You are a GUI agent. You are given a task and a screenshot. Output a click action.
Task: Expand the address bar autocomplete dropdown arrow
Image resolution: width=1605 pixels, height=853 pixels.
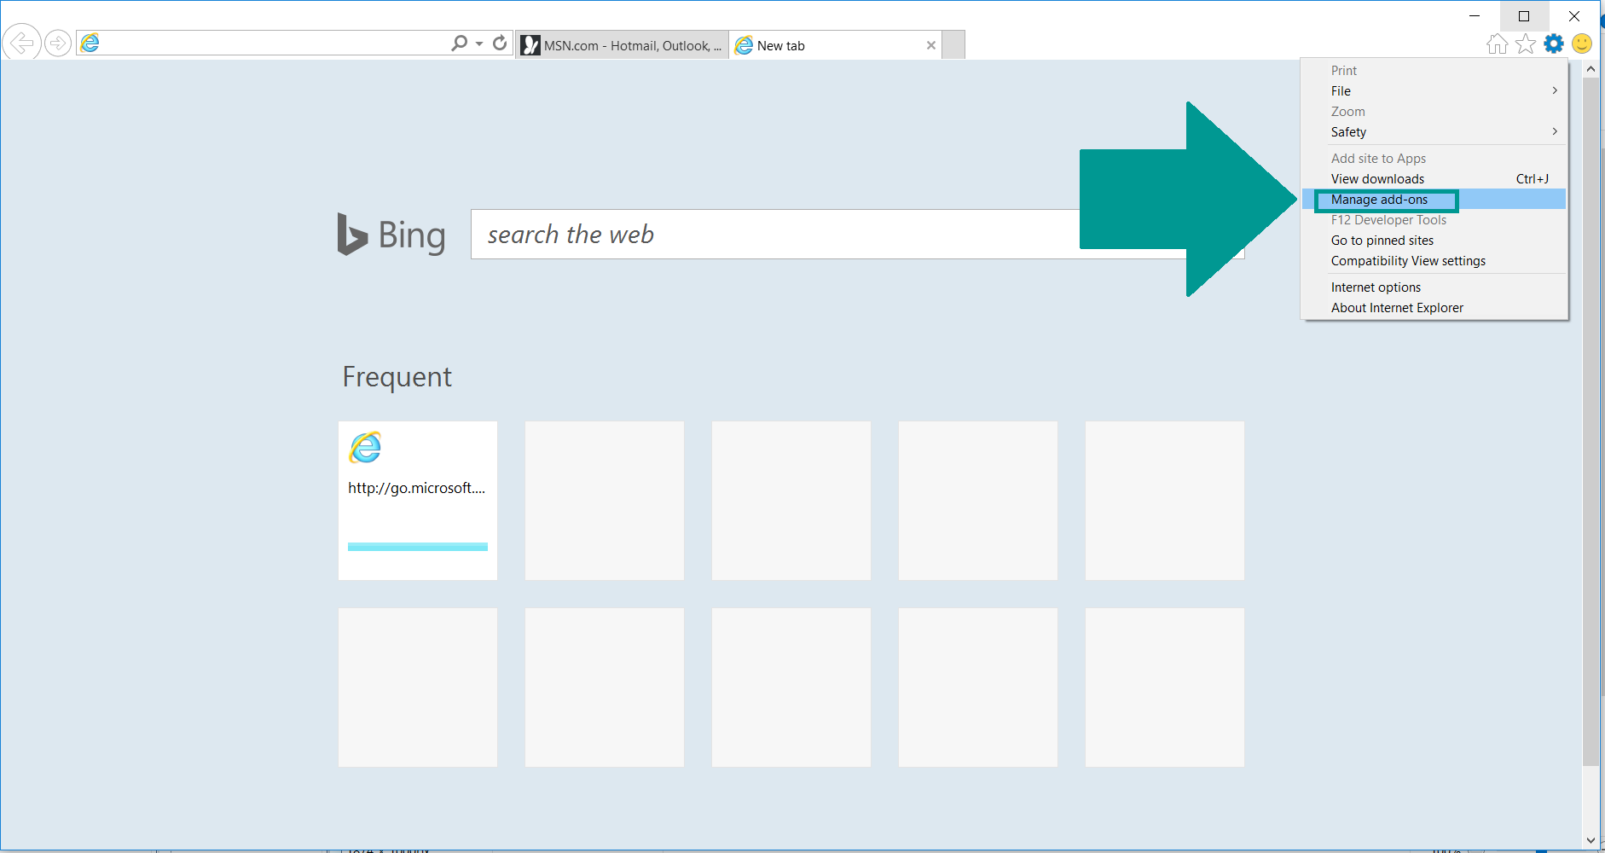coord(479,44)
